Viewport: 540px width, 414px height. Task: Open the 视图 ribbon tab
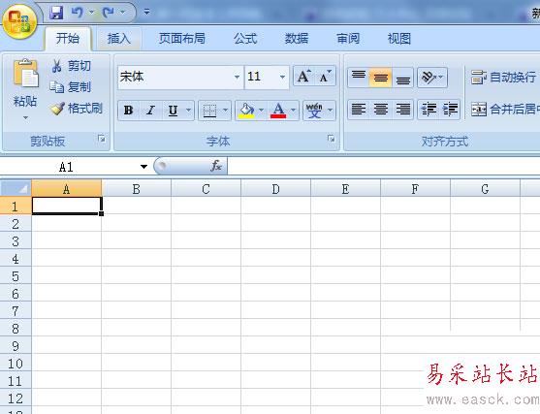(x=399, y=38)
